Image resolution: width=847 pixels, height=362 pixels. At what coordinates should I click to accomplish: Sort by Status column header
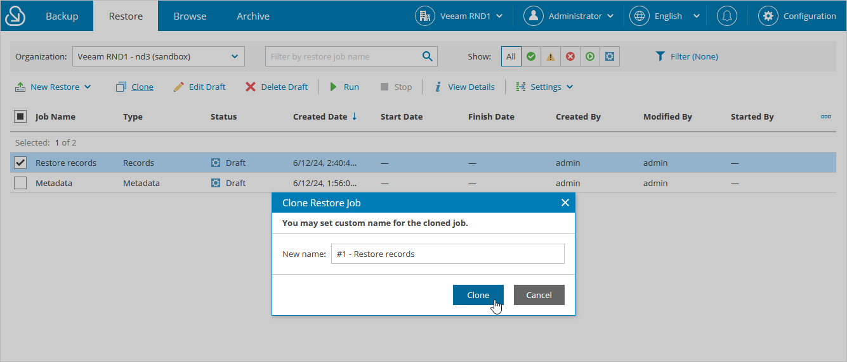point(223,116)
